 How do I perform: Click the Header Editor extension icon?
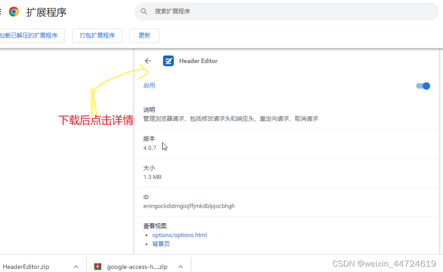point(168,61)
